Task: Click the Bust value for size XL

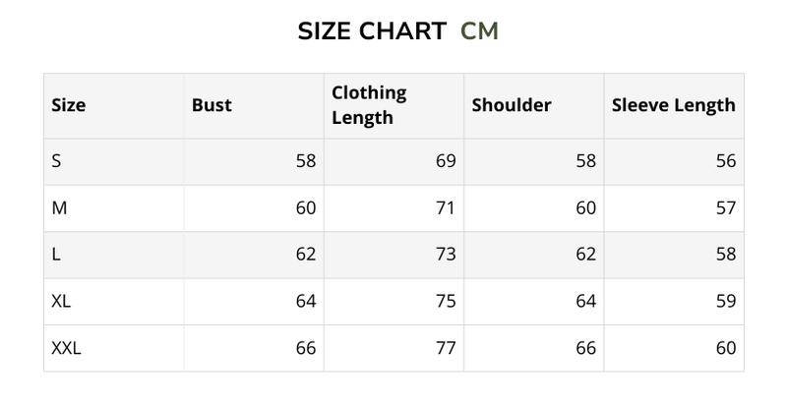Action: (305, 301)
